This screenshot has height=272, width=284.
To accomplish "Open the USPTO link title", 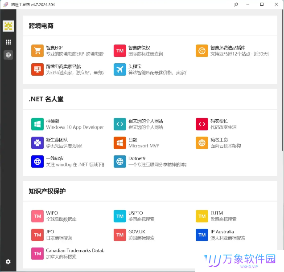I will pyautogui.click(x=136, y=213).
